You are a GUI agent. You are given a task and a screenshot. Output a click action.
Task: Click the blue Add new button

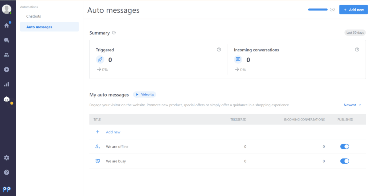tap(353, 10)
